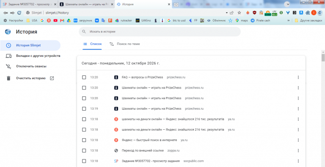Check the 13:19 Шахматы онлайн entry
The image size is (325, 167).
coord(84,109)
